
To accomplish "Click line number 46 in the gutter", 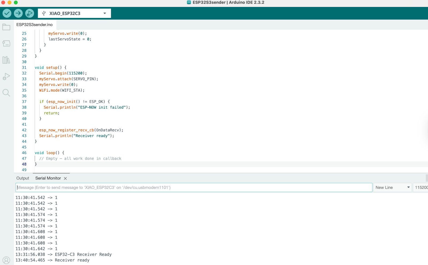I will pos(24,153).
